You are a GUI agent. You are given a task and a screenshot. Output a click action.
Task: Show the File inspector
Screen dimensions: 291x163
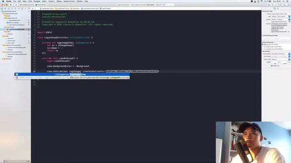coord(275,9)
